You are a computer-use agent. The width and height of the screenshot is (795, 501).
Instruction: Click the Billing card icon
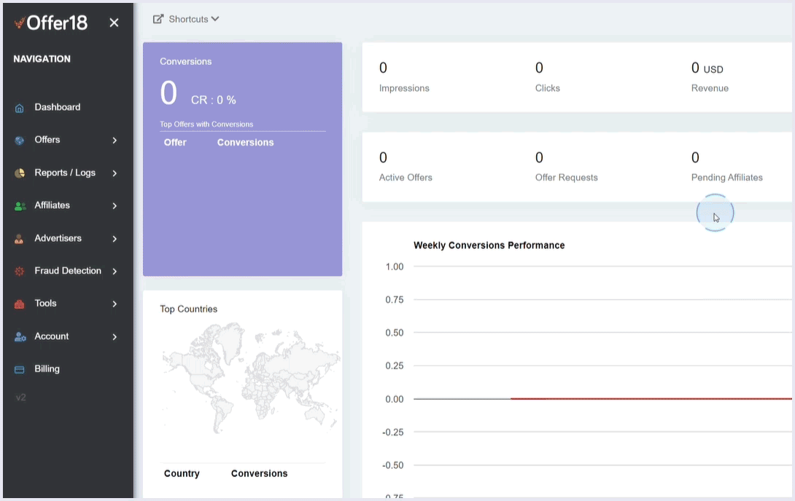20,369
